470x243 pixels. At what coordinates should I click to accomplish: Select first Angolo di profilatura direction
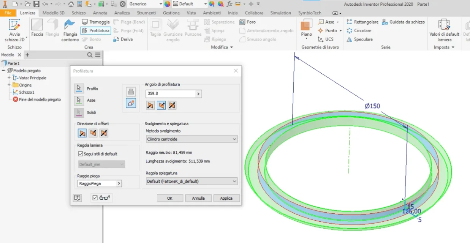150,105
